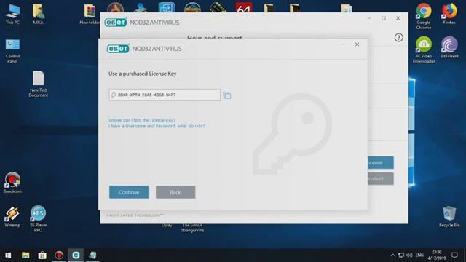Select the Firefox desktop icon
466x262 pixels.
point(449,14)
